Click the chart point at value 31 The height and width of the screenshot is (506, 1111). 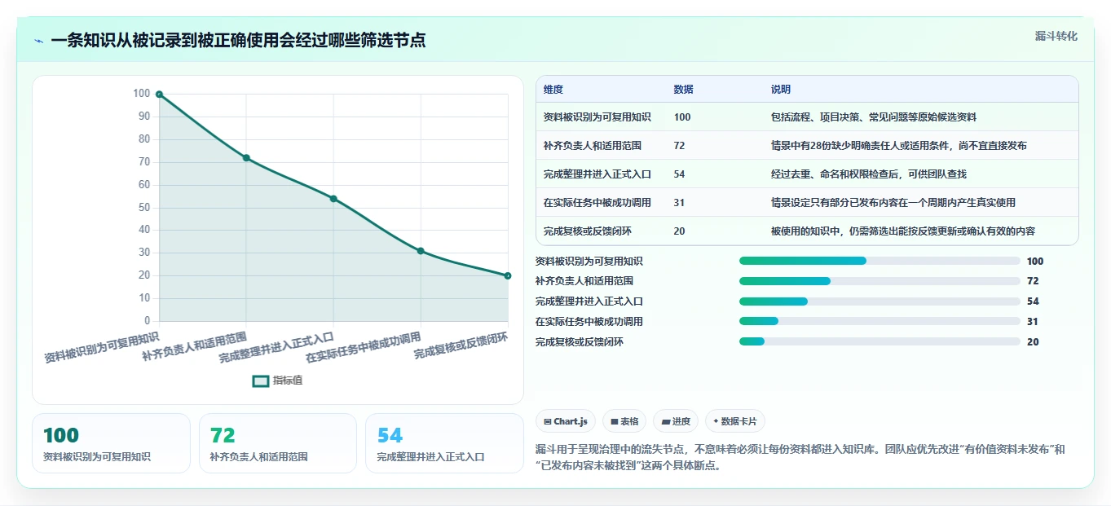pyautogui.click(x=421, y=251)
